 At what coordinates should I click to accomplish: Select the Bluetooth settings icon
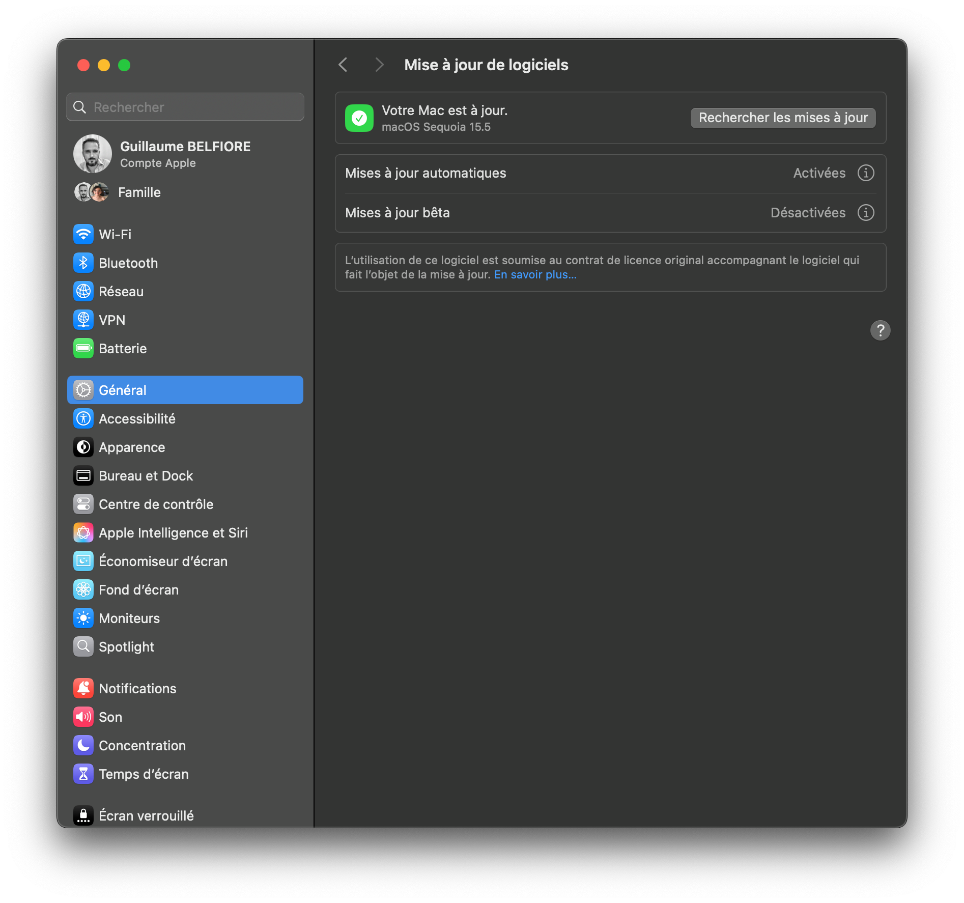(83, 263)
